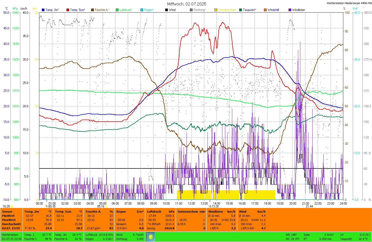Select the black Wind legend label
The height and width of the screenshot is (242, 372).
pos(172,10)
